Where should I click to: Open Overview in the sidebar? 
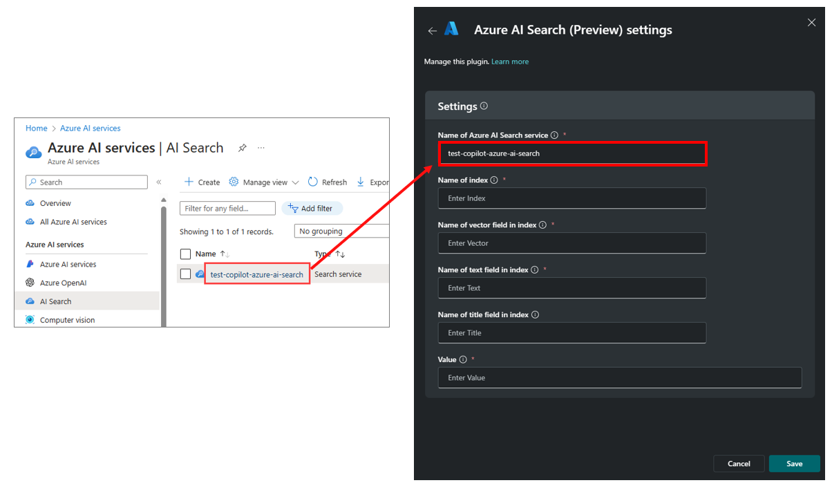[x=55, y=203]
